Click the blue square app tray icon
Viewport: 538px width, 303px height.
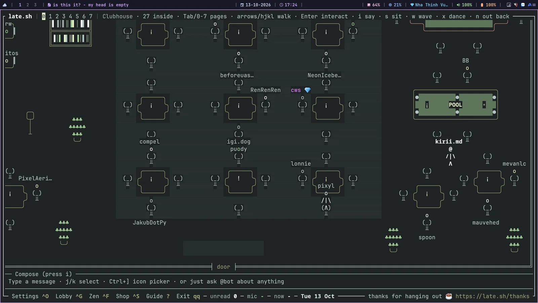[x=523, y=5]
